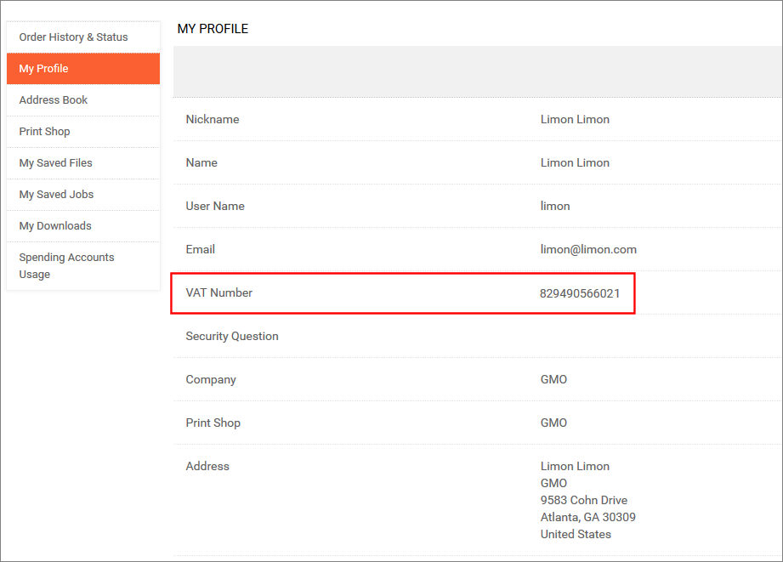783x562 pixels.
Task: Open Order History & Status page
Action: pyautogui.click(x=73, y=37)
